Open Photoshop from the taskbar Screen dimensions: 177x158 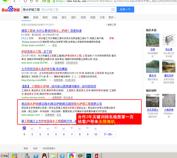click(89, 156)
